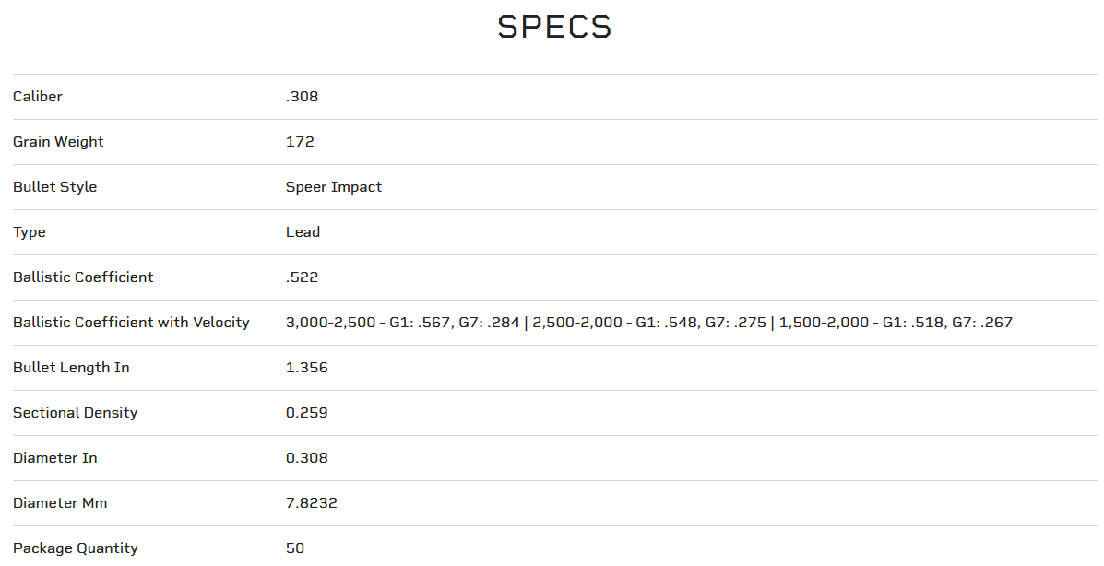
Task: Click the Caliber row label
Action: tap(38, 97)
